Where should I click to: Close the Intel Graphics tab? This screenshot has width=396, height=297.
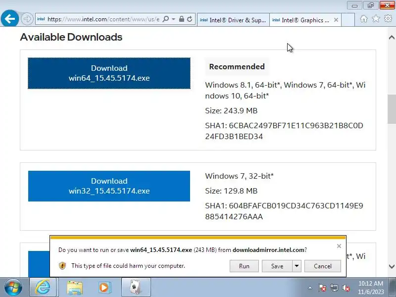coord(336,20)
